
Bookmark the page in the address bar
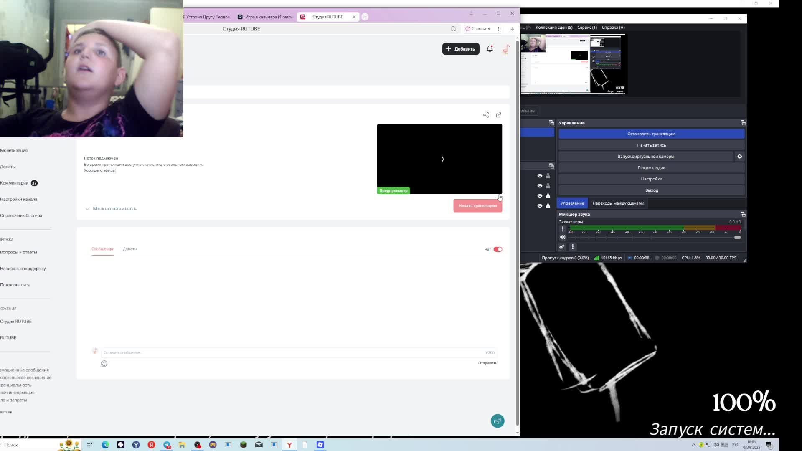[453, 29]
